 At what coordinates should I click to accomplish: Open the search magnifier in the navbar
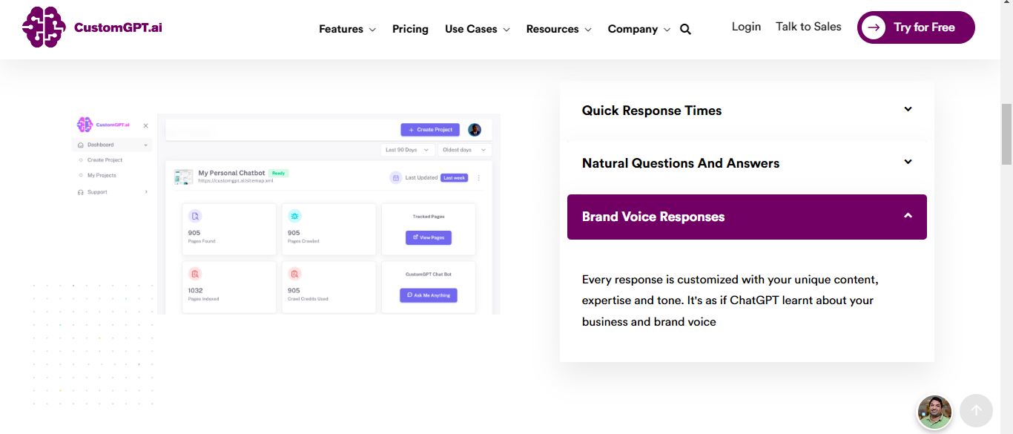tap(684, 29)
